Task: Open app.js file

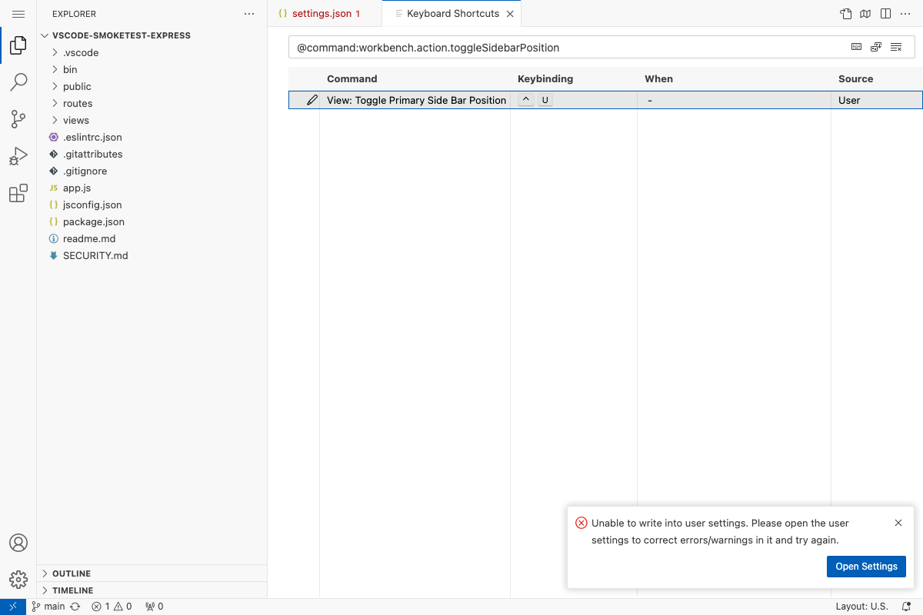Action: pos(152,188)
